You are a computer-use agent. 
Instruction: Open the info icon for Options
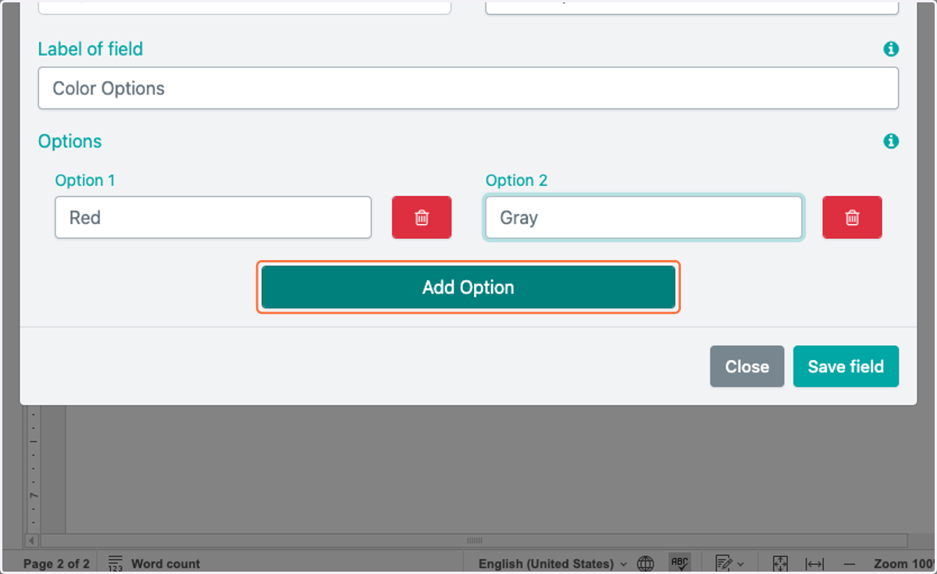click(890, 141)
